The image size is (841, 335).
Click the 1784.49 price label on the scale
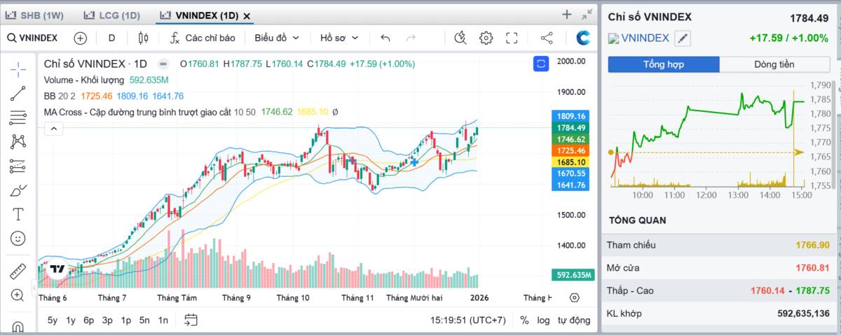[x=572, y=128]
